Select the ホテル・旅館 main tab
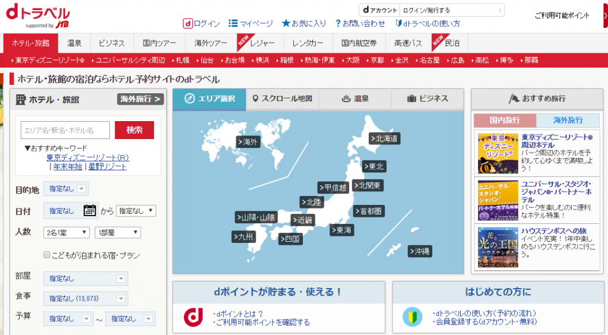The width and height of the screenshot is (608, 335). click(31, 43)
